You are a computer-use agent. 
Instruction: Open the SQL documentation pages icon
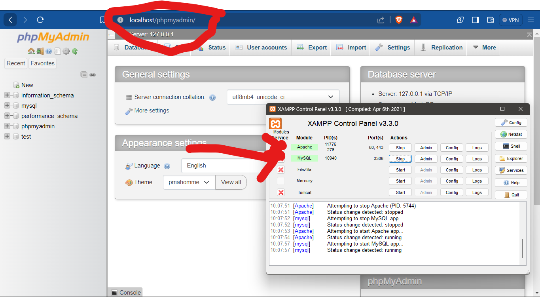[x=57, y=51]
